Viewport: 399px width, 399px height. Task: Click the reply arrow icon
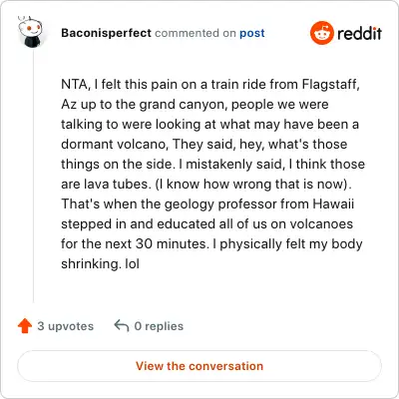click(x=122, y=326)
